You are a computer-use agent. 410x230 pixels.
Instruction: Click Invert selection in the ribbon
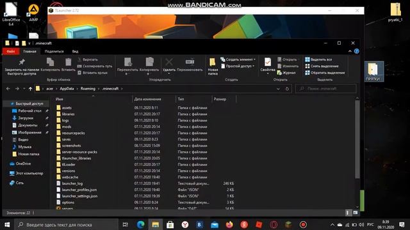tap(325, 73)
